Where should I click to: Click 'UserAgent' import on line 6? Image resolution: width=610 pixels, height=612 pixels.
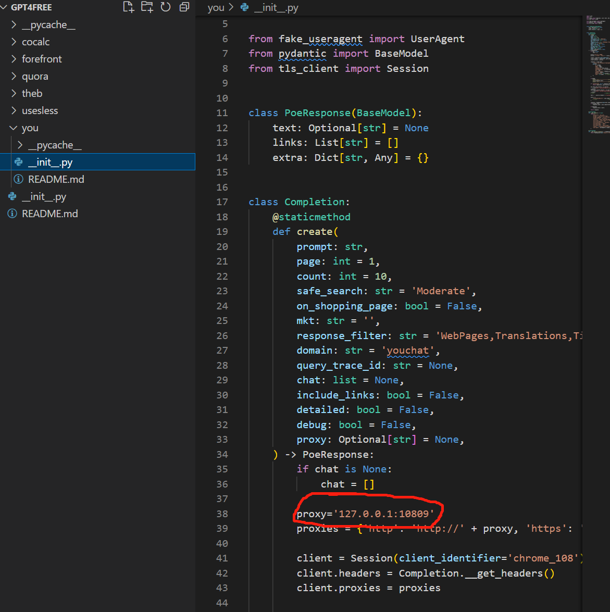coord(438,39)
